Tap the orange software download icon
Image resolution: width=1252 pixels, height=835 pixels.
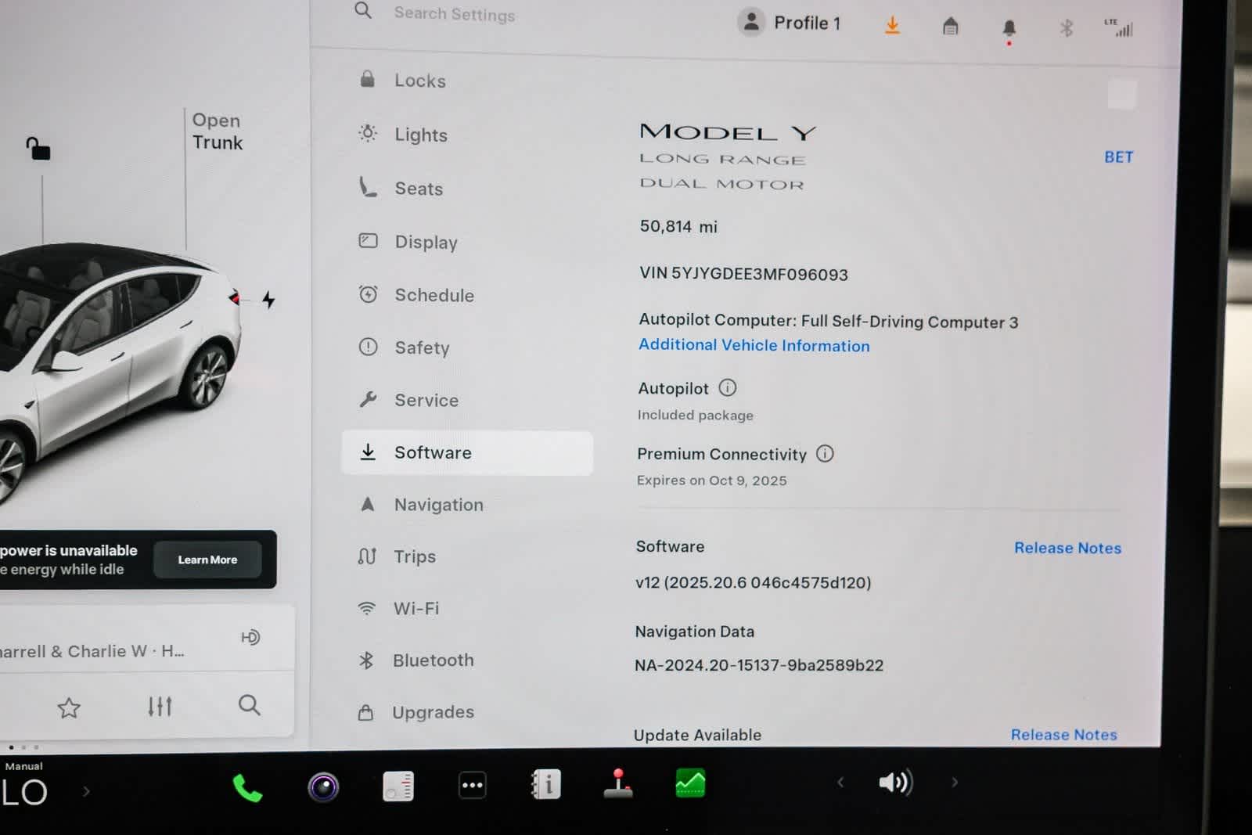click(x=892, y=25)
